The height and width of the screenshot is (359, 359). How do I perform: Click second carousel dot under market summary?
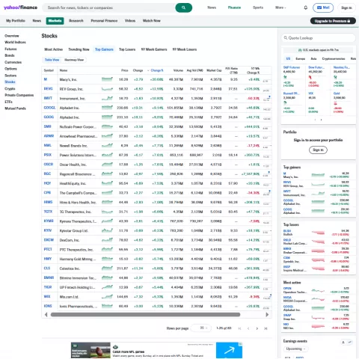point(321,120)
